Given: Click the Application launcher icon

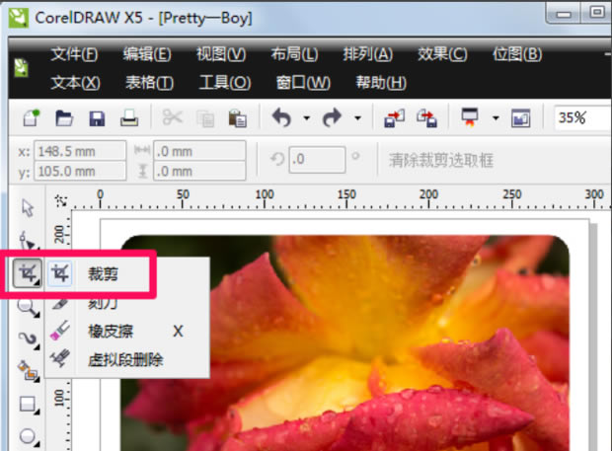Looking at the screenshot, I should click(470, 117).
